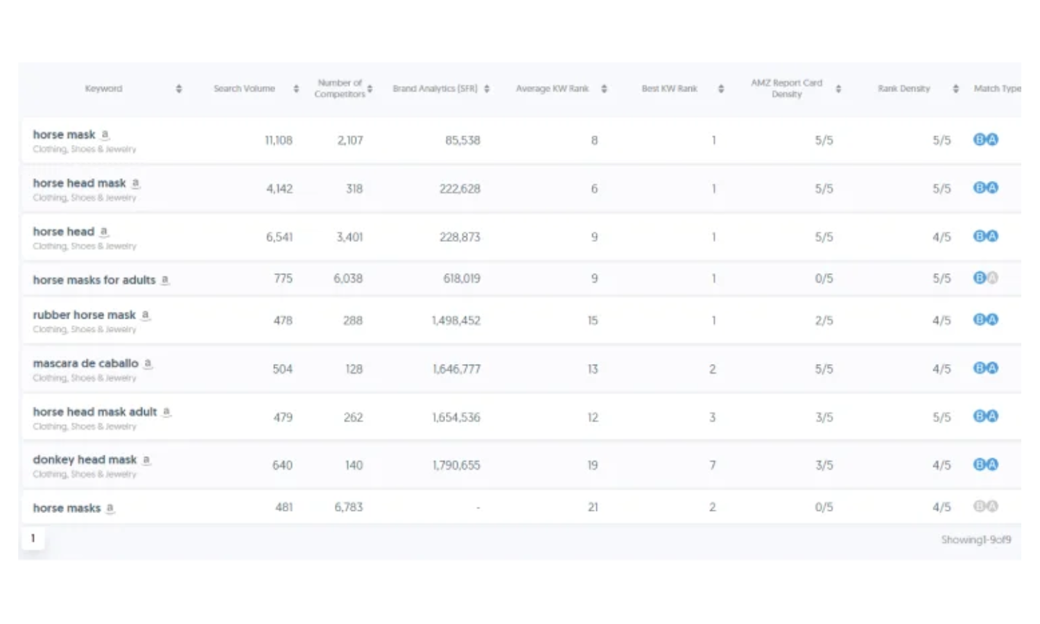1040x624 pixels.
Task: Click the AMZ Report Card Density column header
Action: point(787,88)
